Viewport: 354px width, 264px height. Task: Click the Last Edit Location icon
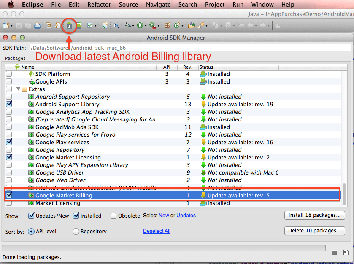[x=241, y=25]
